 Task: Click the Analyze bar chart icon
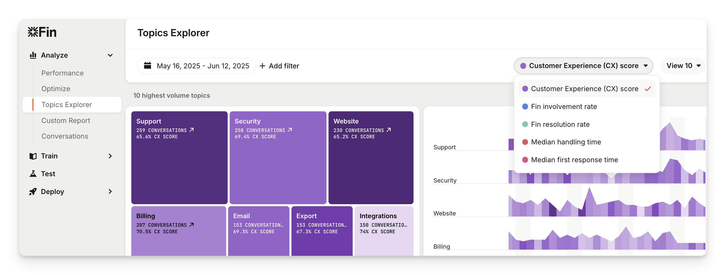coord(33,55)
